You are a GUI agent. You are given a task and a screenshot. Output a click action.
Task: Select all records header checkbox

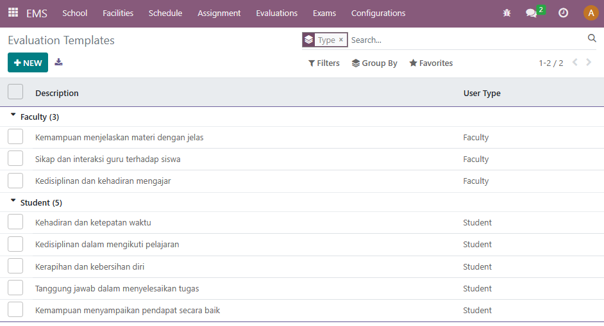(x=15, y=92)
